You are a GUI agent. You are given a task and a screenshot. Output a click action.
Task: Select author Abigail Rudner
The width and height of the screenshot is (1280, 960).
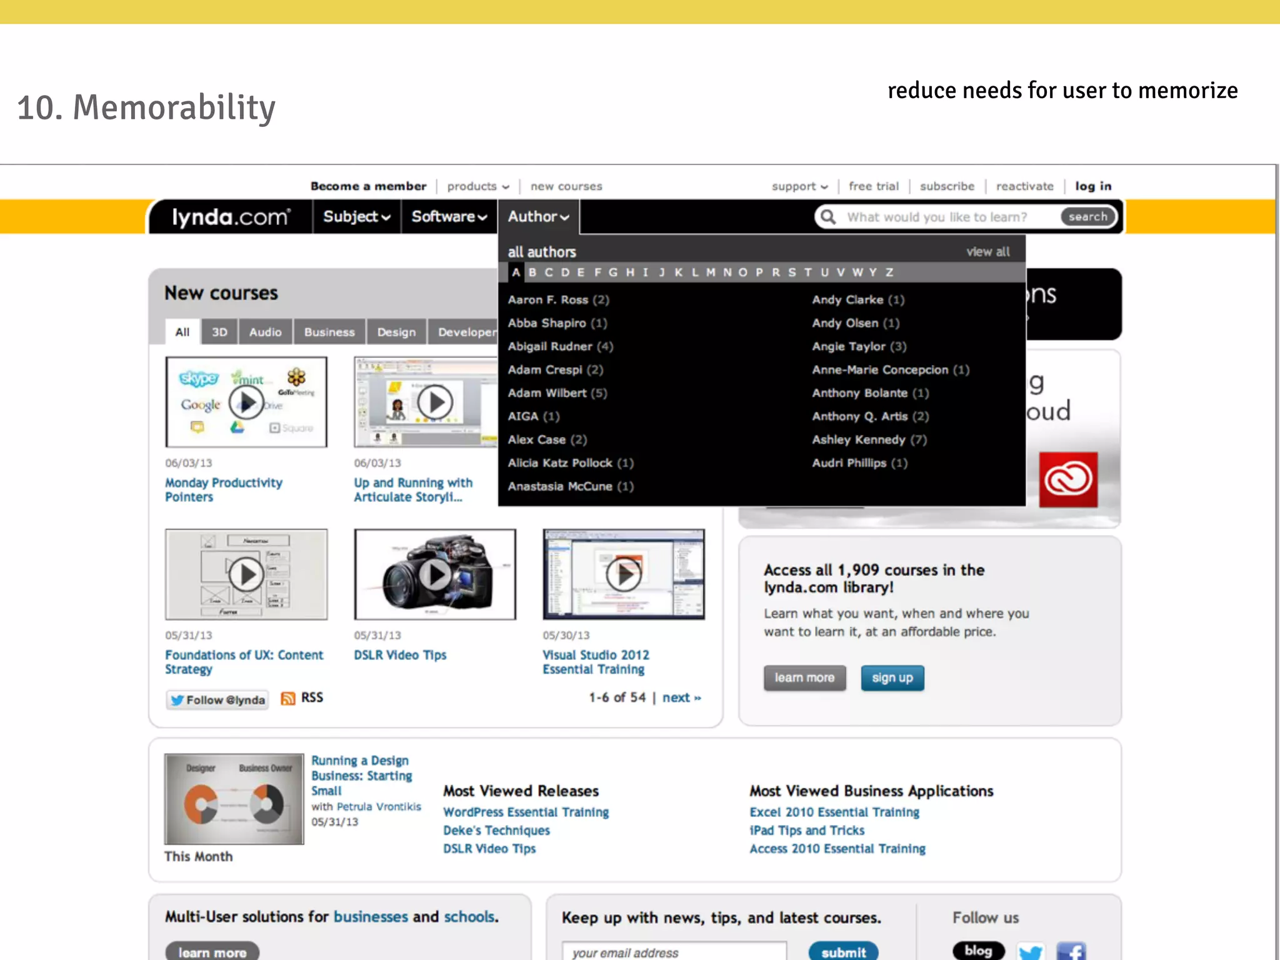pyautogui.click(x=561, y=346)
